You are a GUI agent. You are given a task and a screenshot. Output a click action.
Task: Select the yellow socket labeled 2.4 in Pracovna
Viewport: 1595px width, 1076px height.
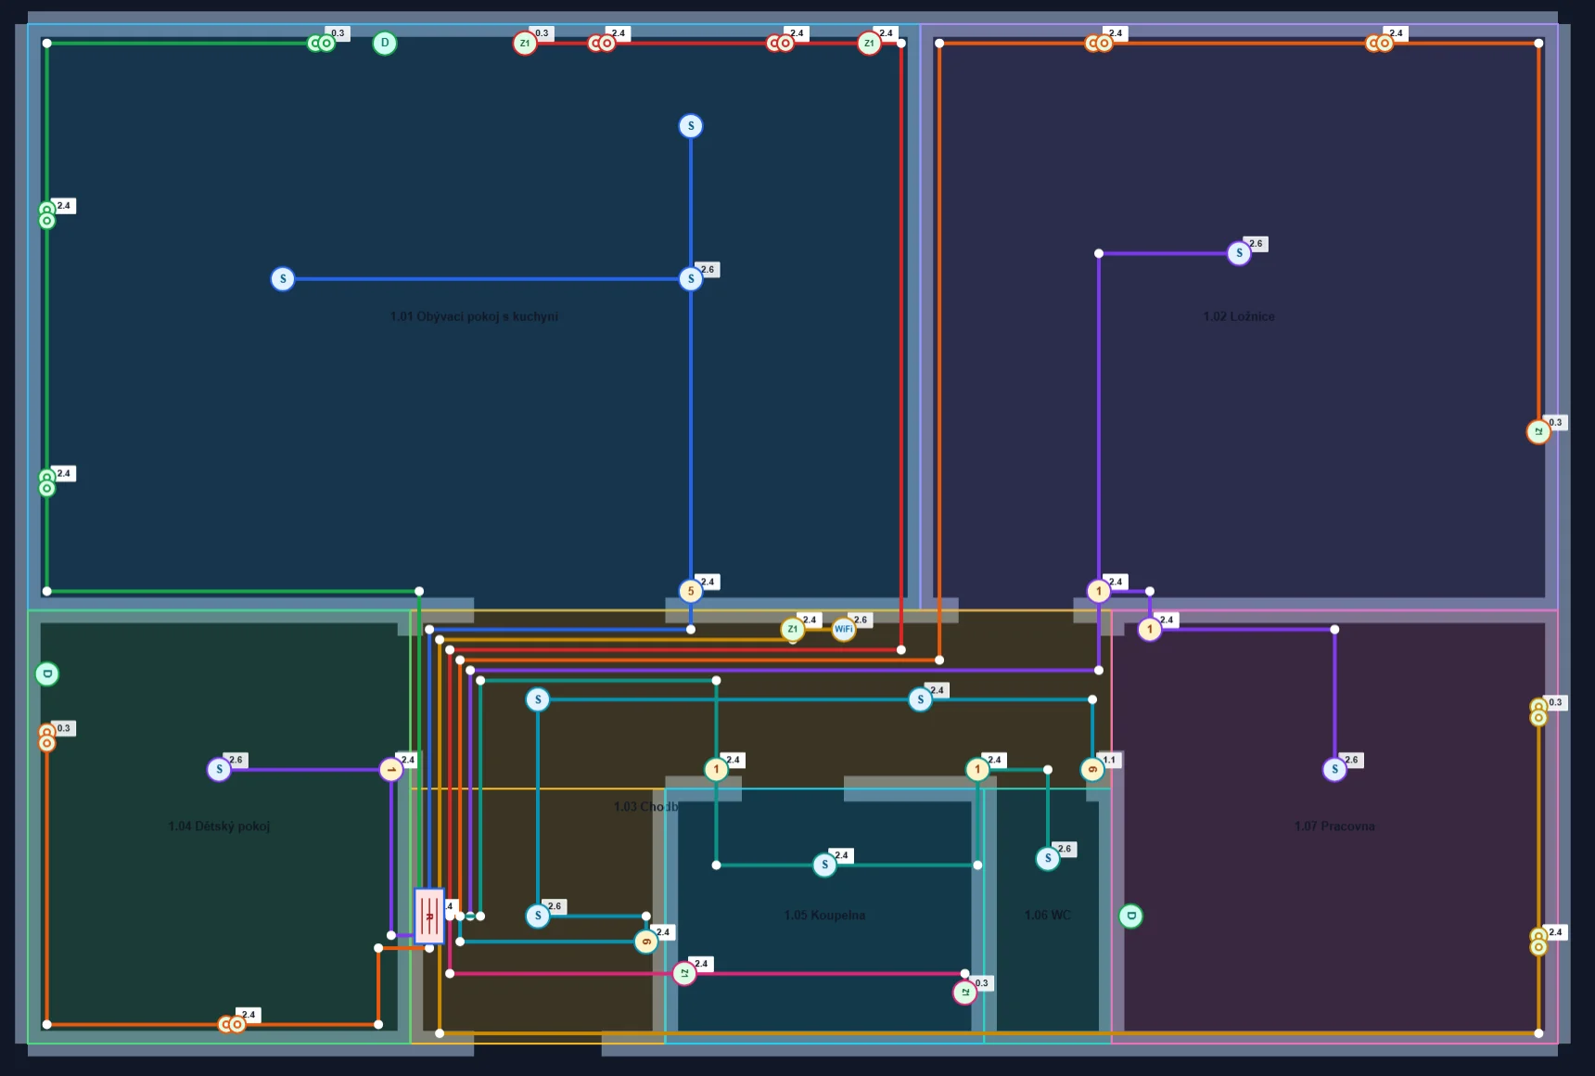pyautogui.click(x=1538, y=941)
